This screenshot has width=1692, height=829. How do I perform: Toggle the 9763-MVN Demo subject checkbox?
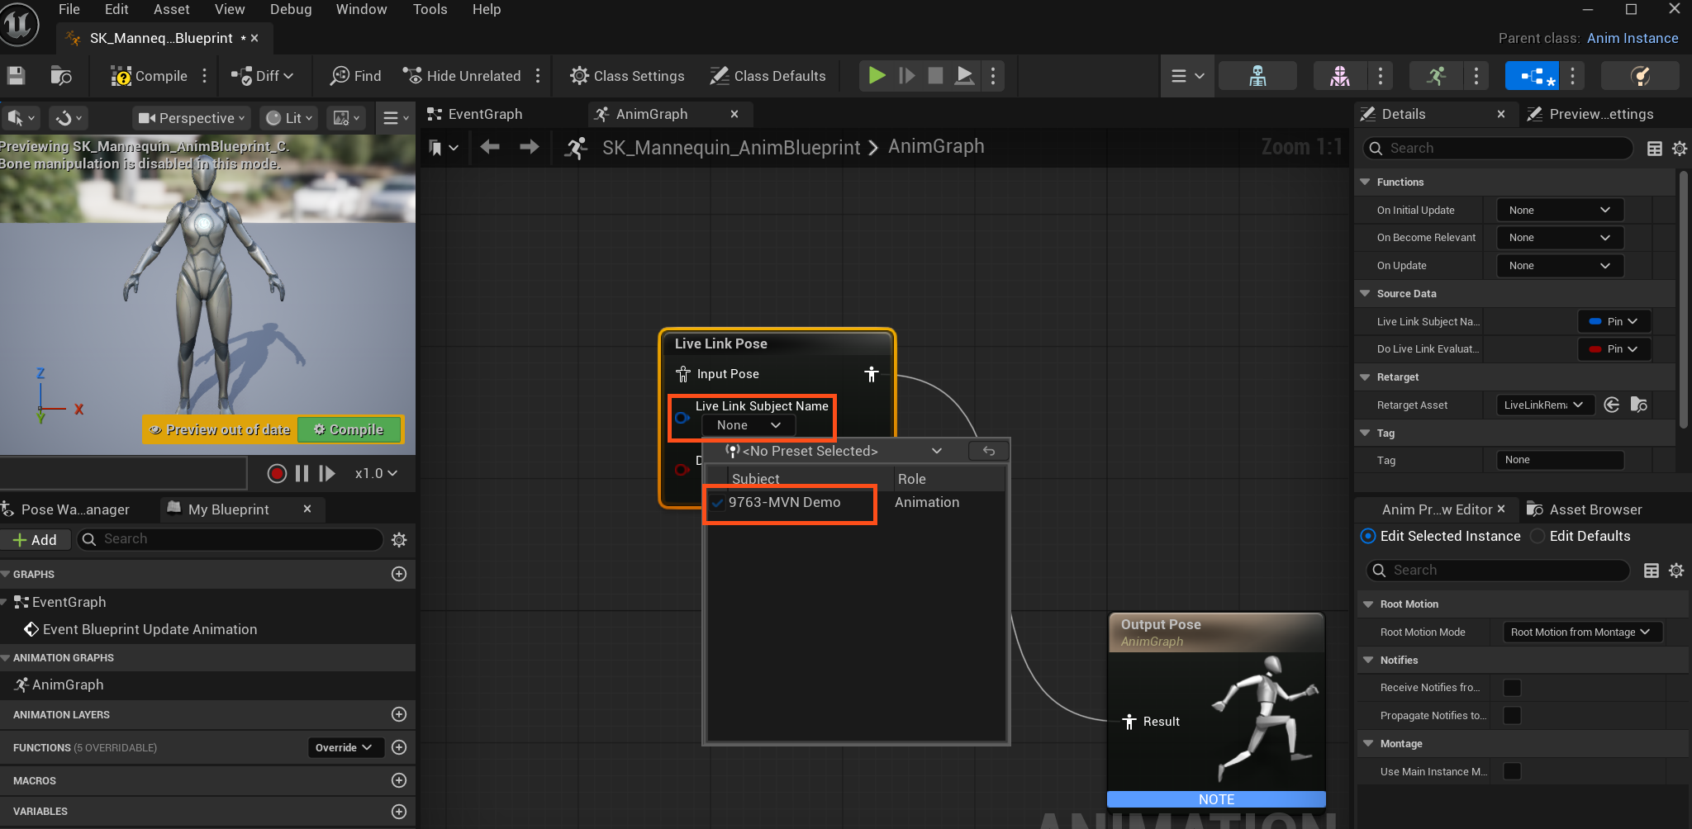pos(717,503)
